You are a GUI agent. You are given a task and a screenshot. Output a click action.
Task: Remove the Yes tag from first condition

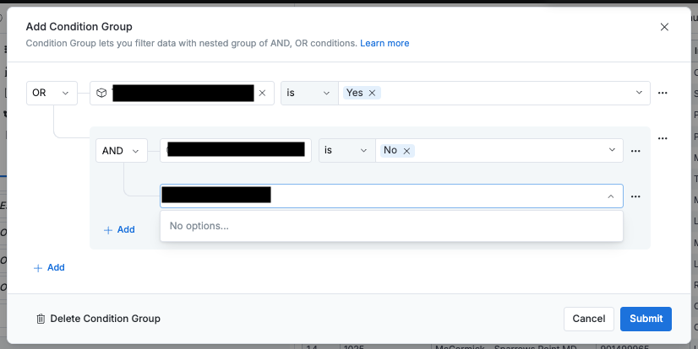point(372,93)
